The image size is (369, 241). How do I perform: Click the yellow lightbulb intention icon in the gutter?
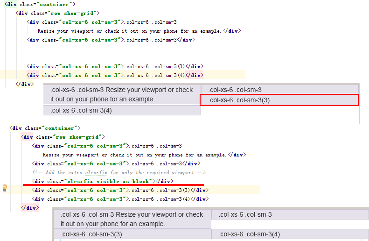5,188
